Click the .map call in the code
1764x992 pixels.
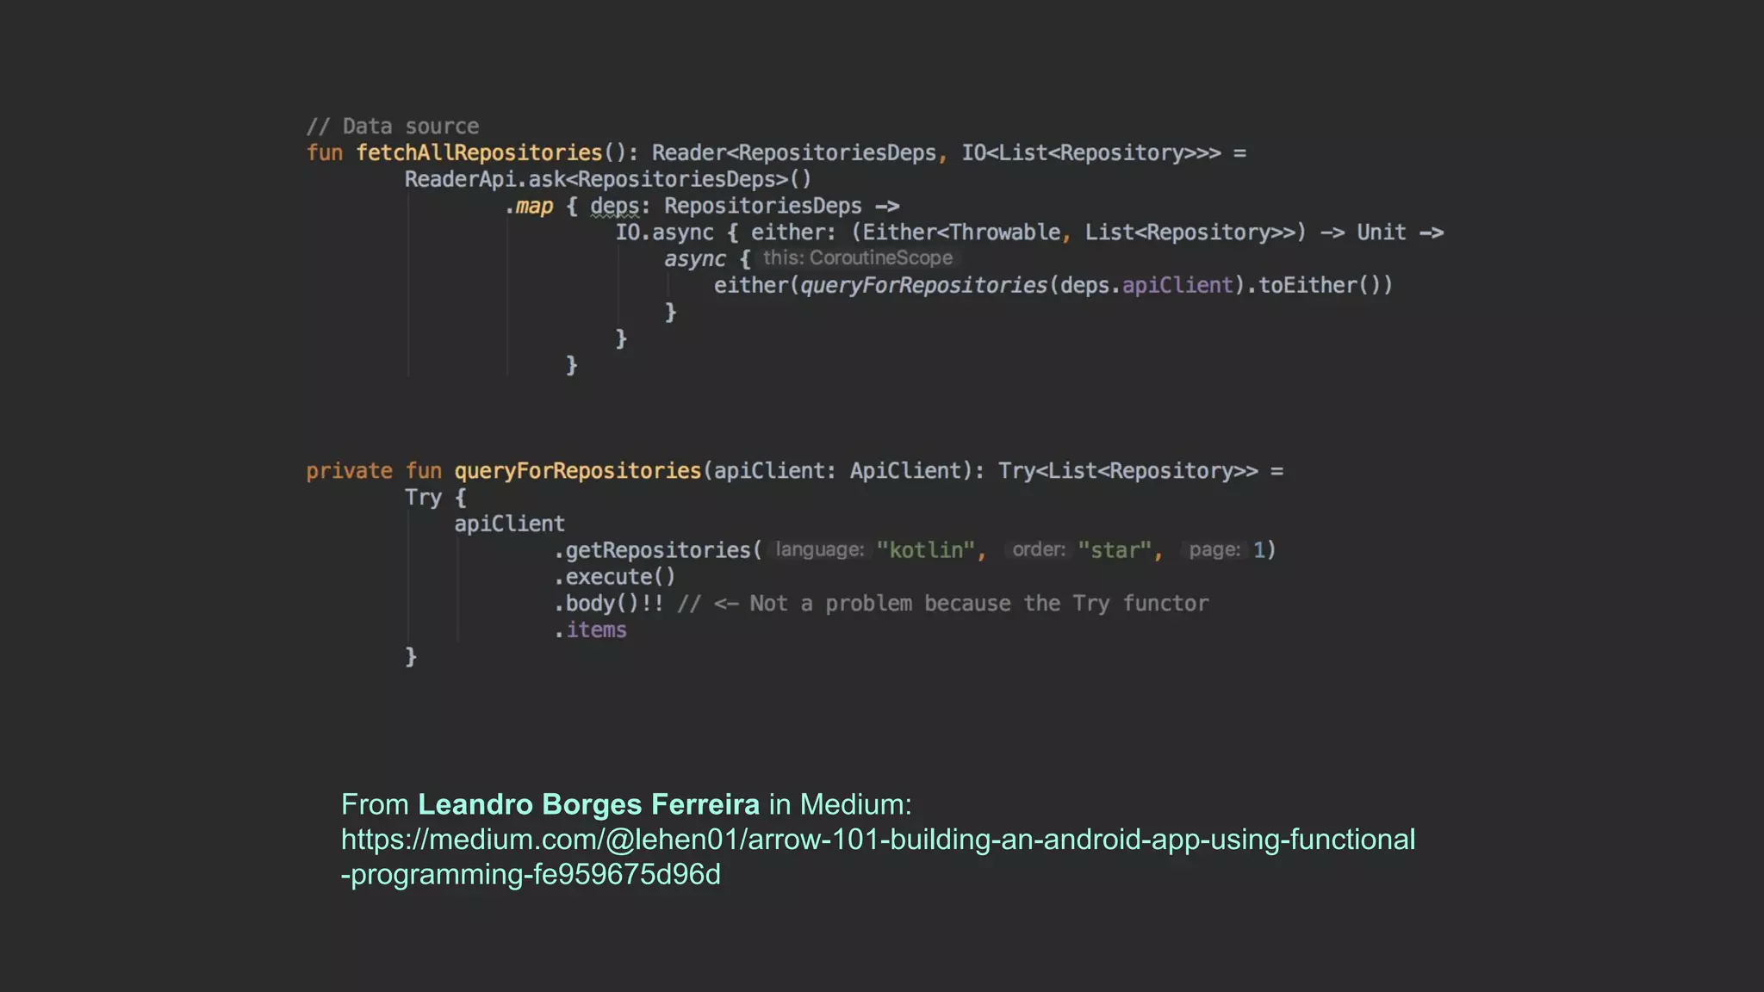(529, 207)
